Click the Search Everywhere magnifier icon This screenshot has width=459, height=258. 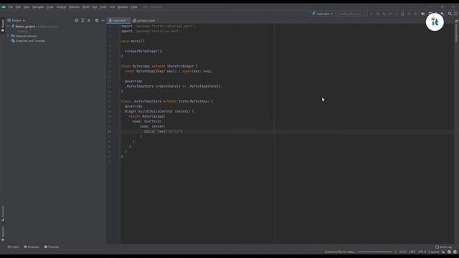coord(450,14)
